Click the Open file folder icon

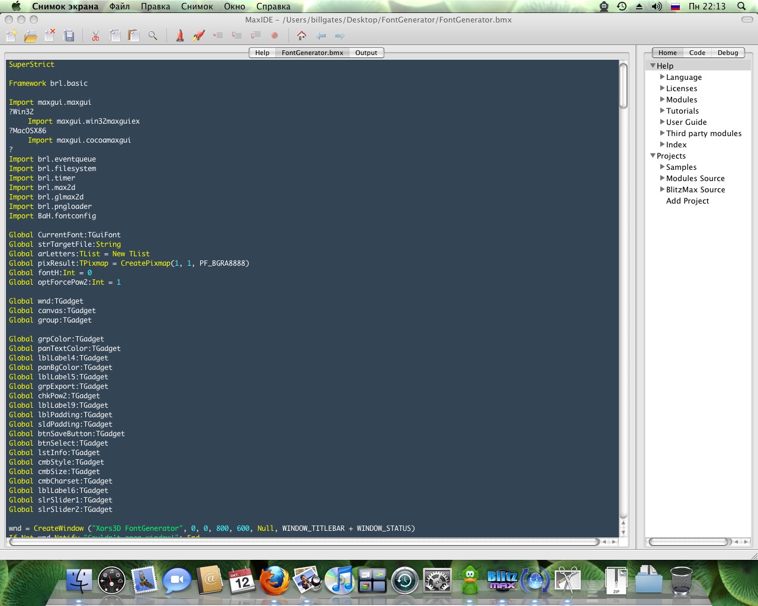tap(31, 36)
